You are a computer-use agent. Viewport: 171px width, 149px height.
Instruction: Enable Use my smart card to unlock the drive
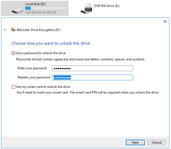click(x=13, y=87)
